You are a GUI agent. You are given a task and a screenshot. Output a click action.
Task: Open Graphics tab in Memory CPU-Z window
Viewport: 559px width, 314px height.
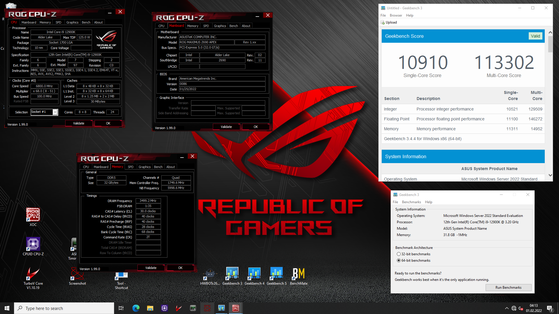click(144, 167)
